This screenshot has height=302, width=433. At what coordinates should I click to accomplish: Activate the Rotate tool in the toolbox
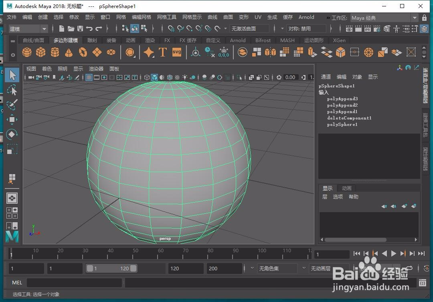[12, 134]
